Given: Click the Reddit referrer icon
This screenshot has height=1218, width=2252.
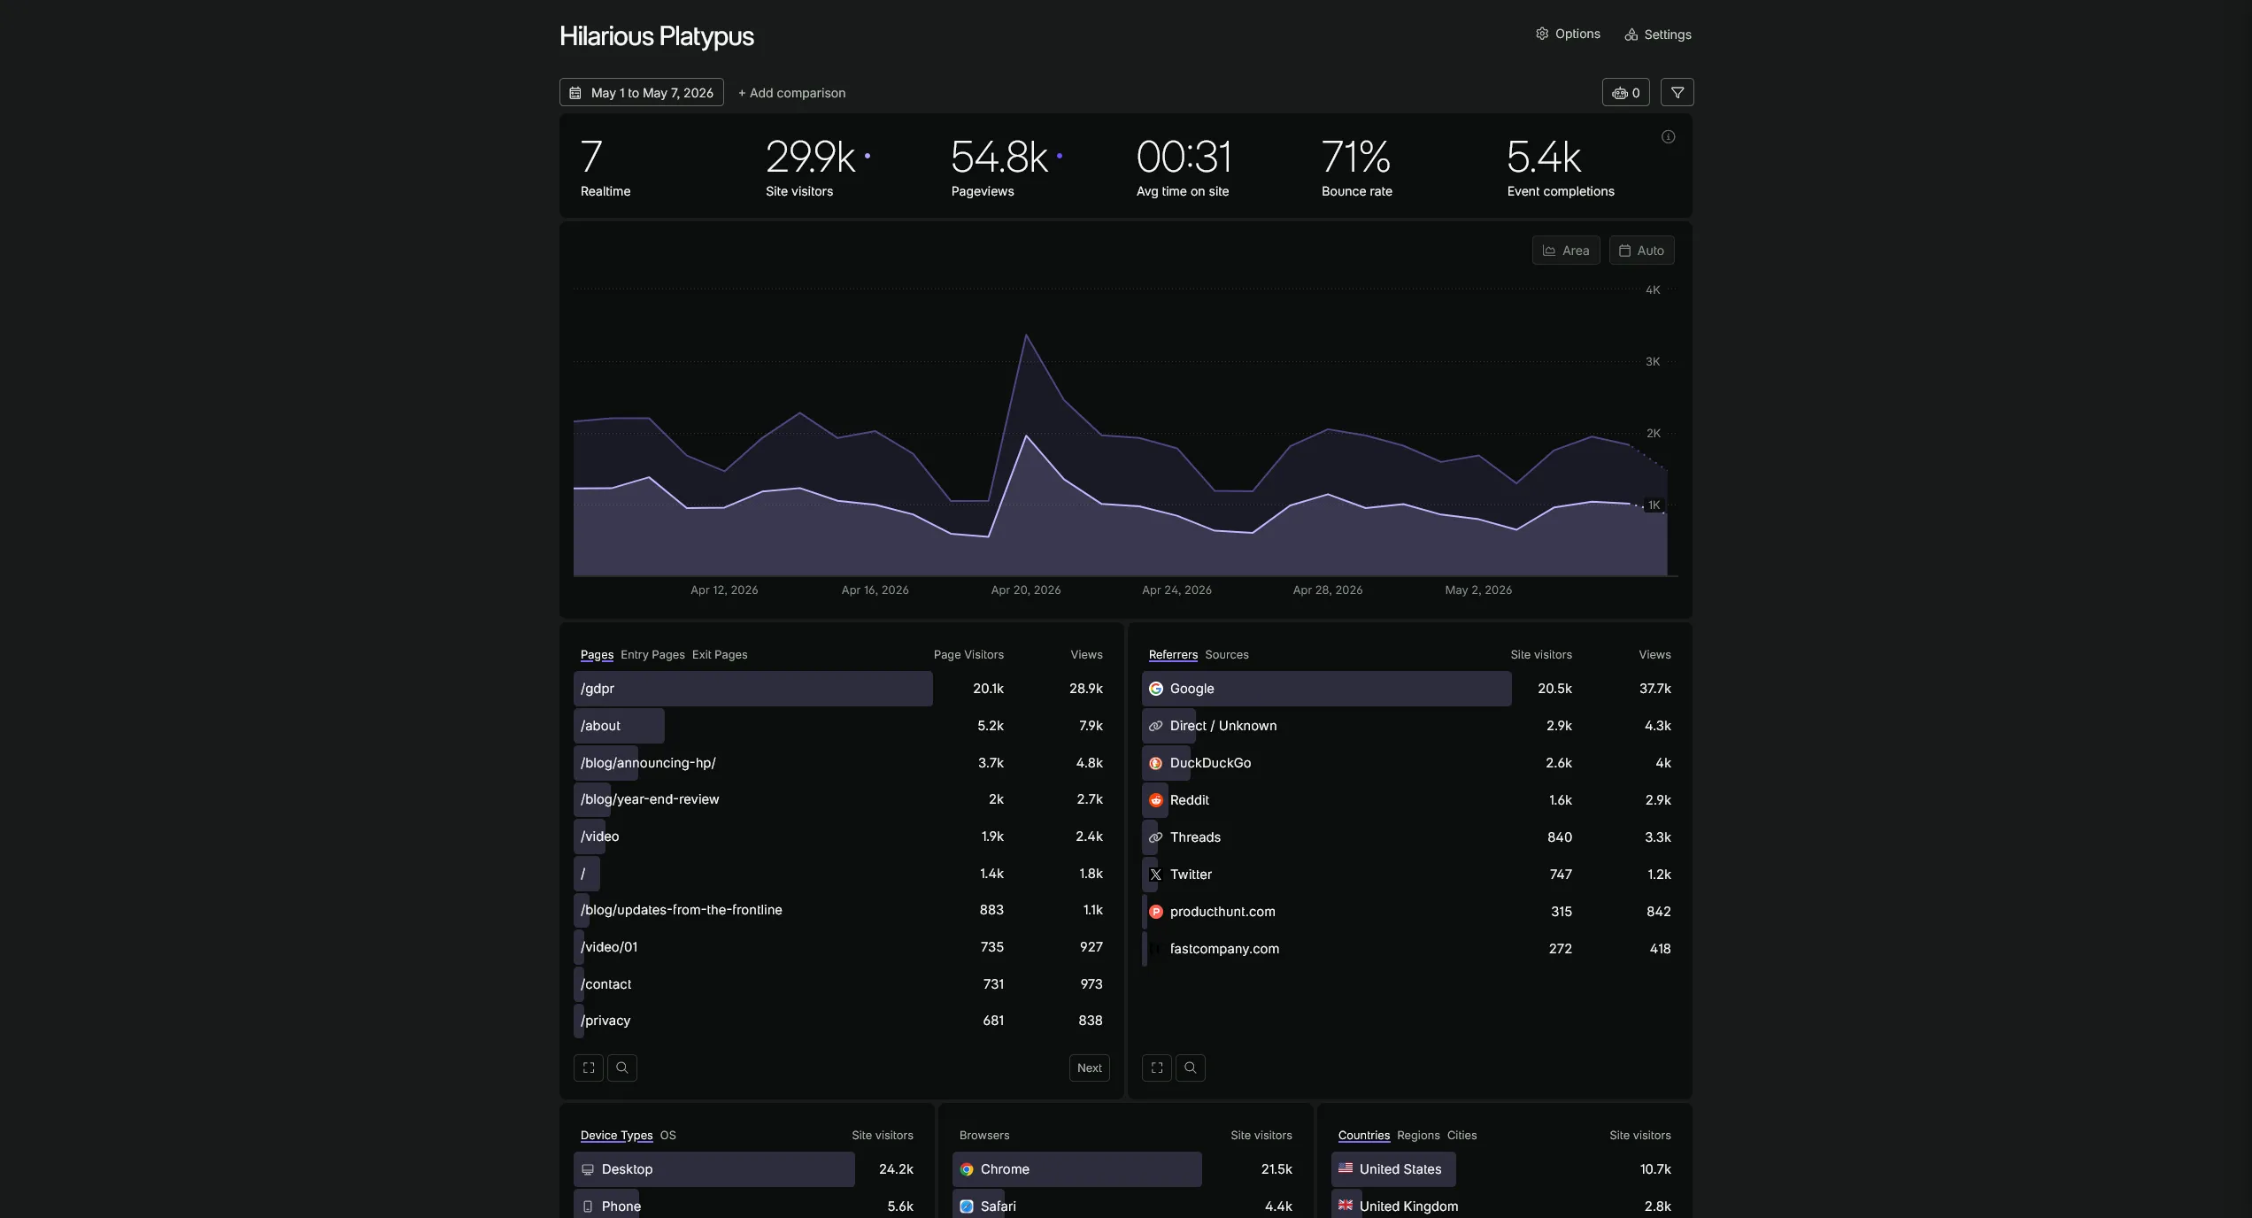Looking at the screenshot, I should 1155,800.
